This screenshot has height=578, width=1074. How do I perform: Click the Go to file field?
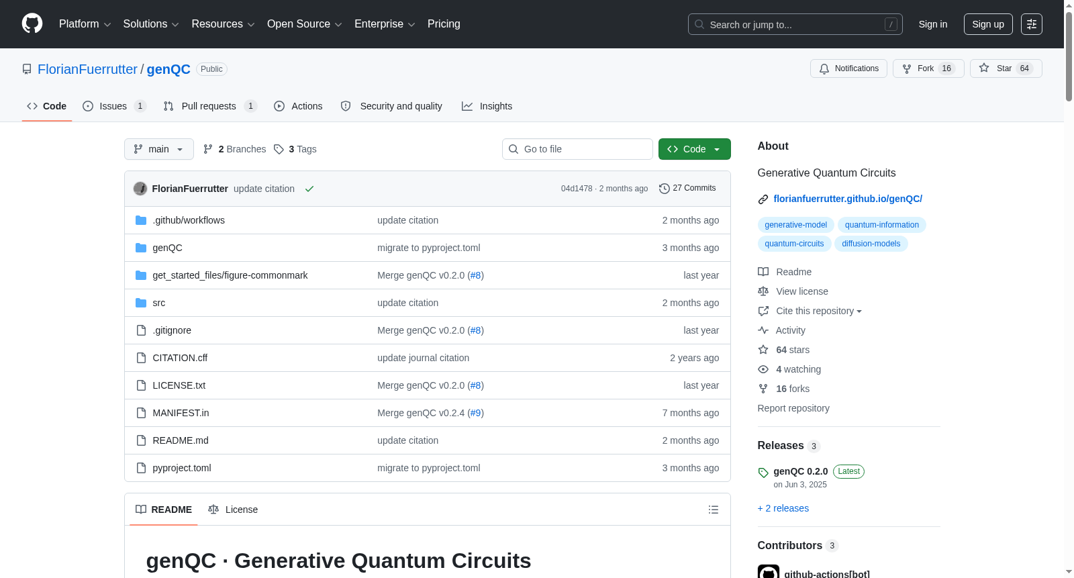577,149
